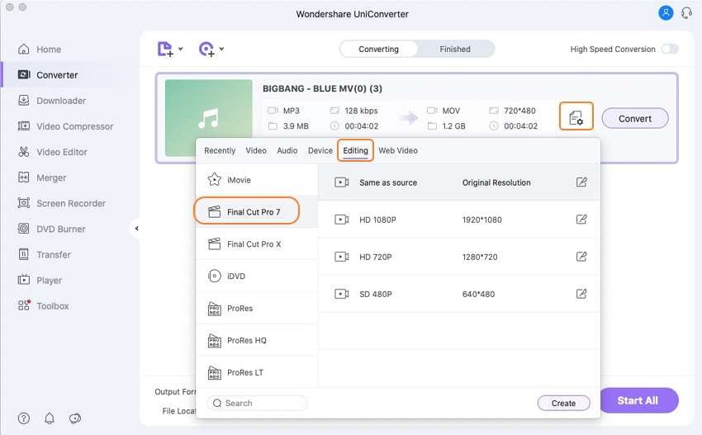Expand the Add Files dropdown arrow
The image size is (702, 435).
pos(181,50)
